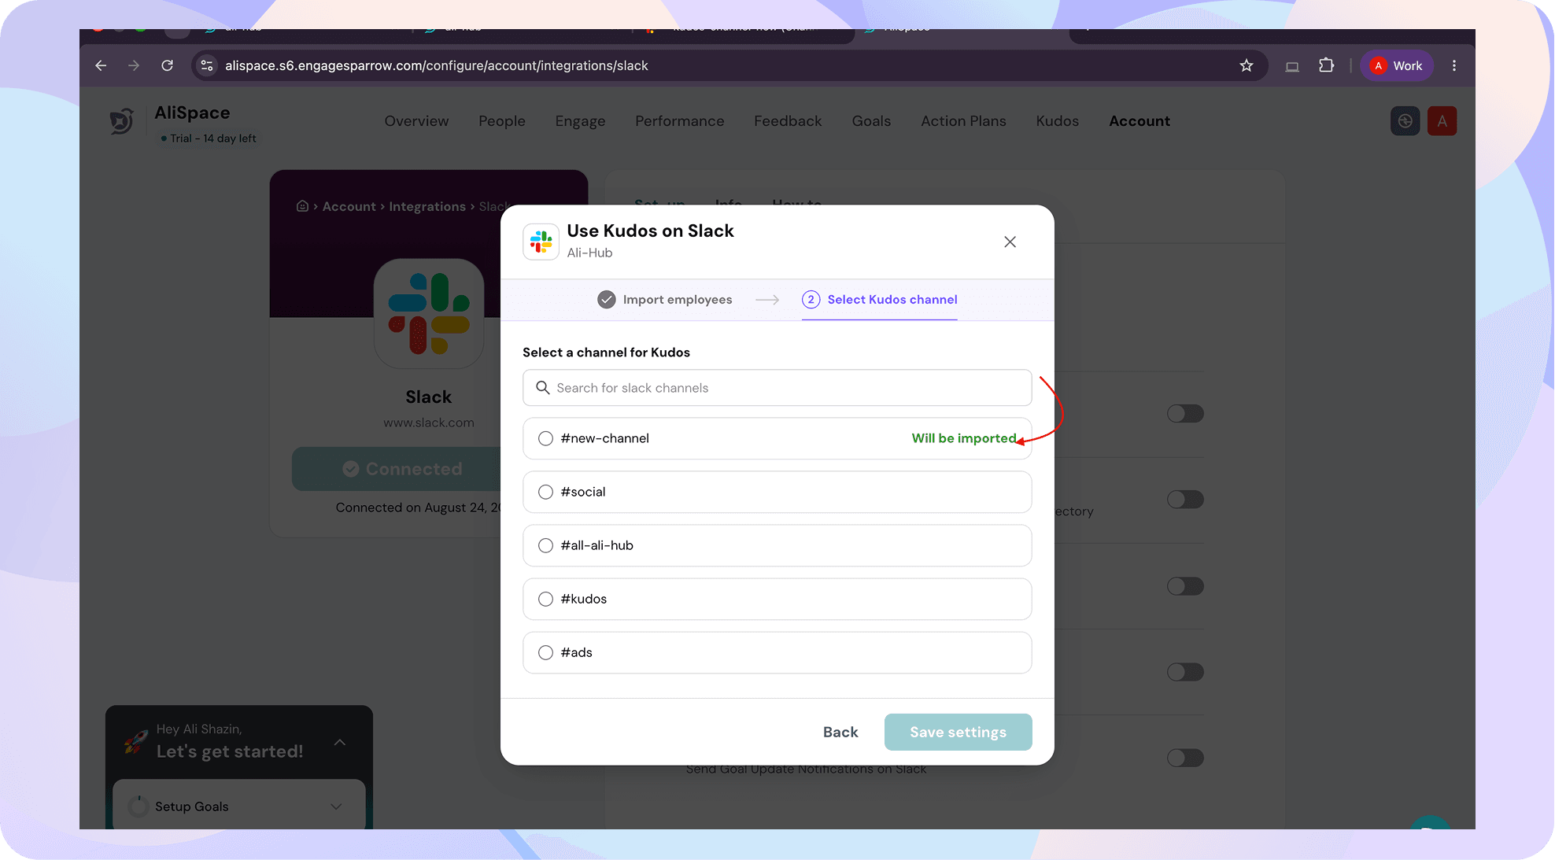Go Back to the previous step
The image size is (1555, 860).
click(840, 732)
